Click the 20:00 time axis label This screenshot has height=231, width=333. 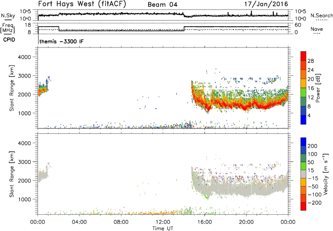(x=246, y=222)
